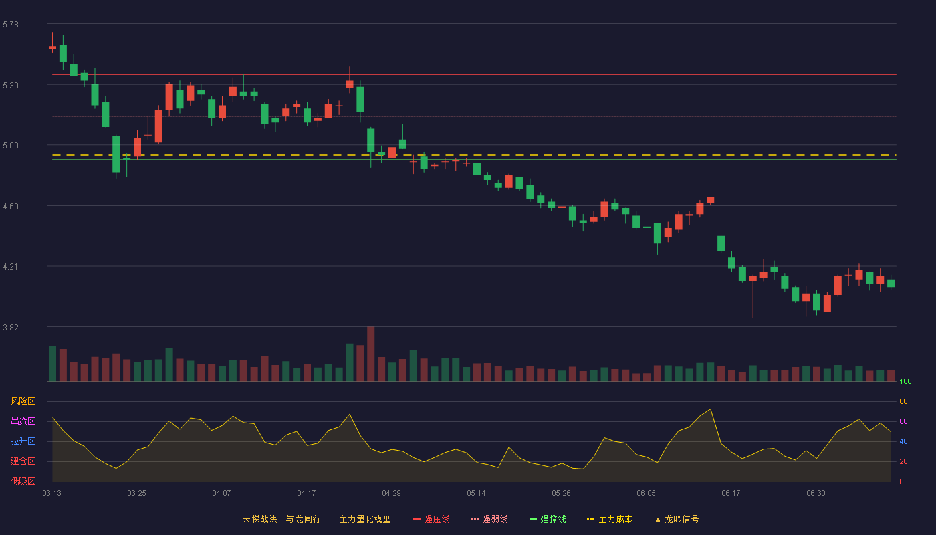The height and width of the screenshot is (535, 936).
Task: Click the yellow dashed 主力成本 line
Action: pyautogui.click(x=474, y=155)
